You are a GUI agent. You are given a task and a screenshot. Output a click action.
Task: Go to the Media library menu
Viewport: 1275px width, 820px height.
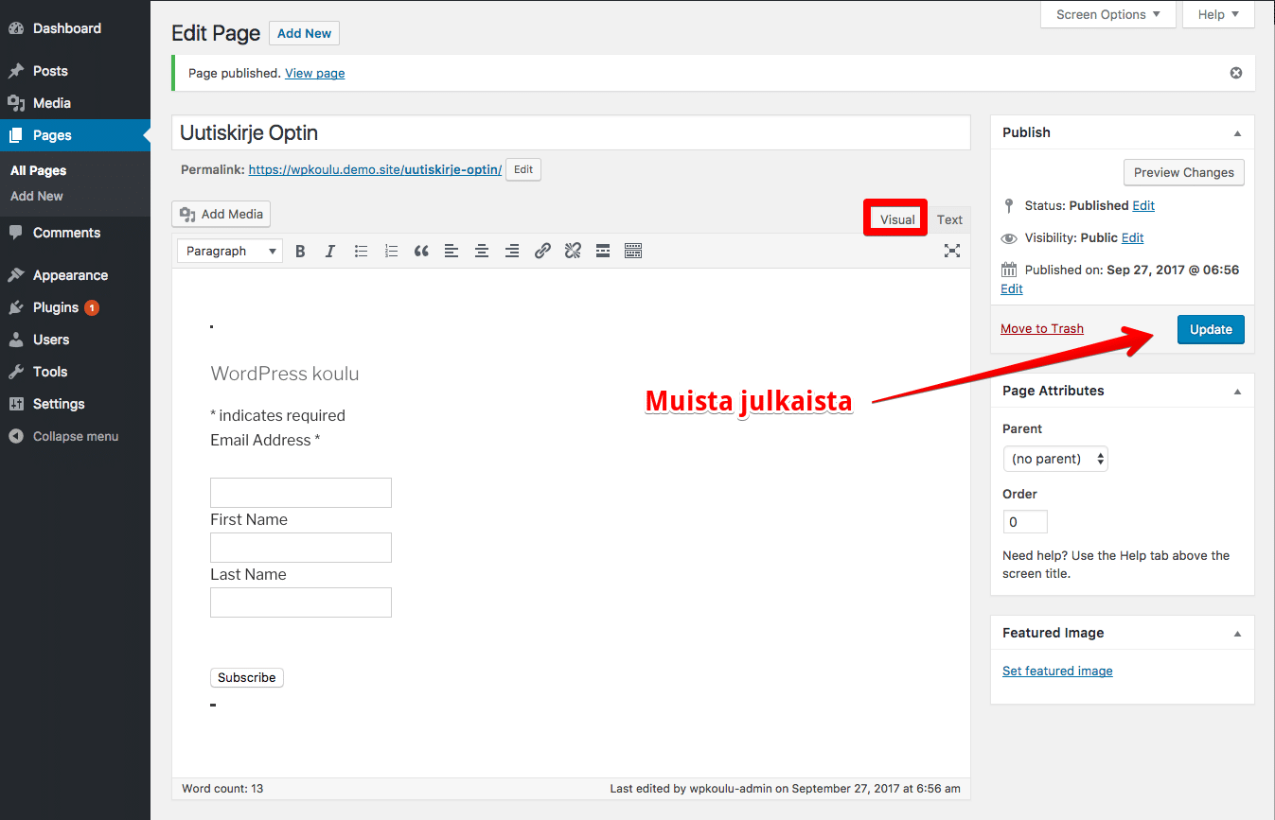click(75, 103)
